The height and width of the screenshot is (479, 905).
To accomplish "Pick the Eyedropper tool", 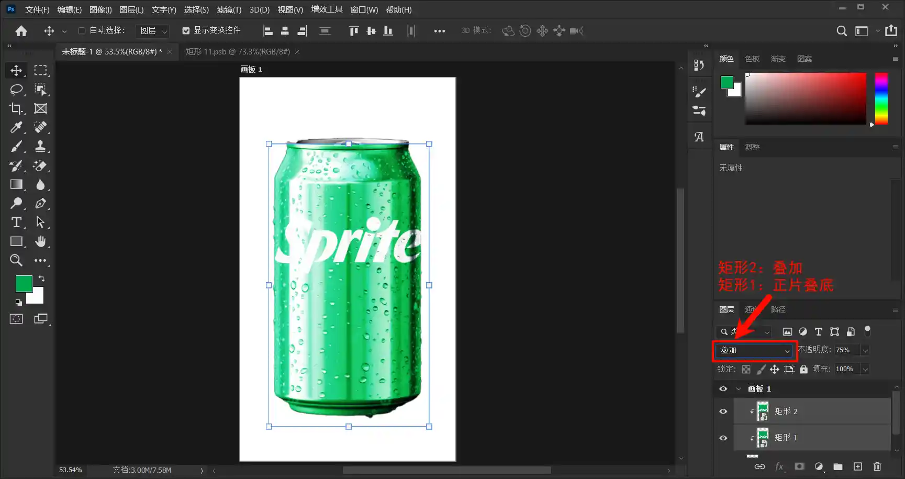I will point(16,127).
